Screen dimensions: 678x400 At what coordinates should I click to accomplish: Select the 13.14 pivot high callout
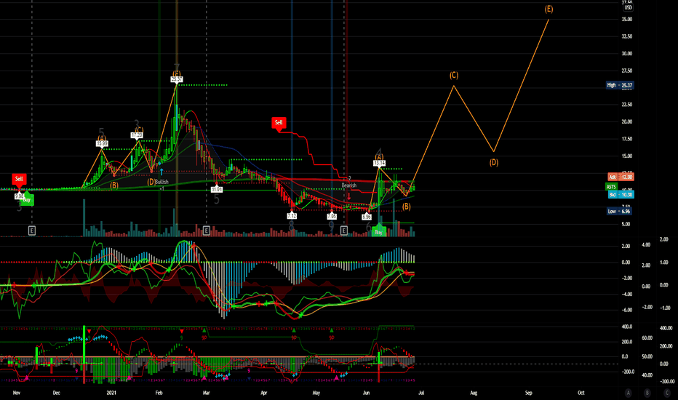coord(379,163)
